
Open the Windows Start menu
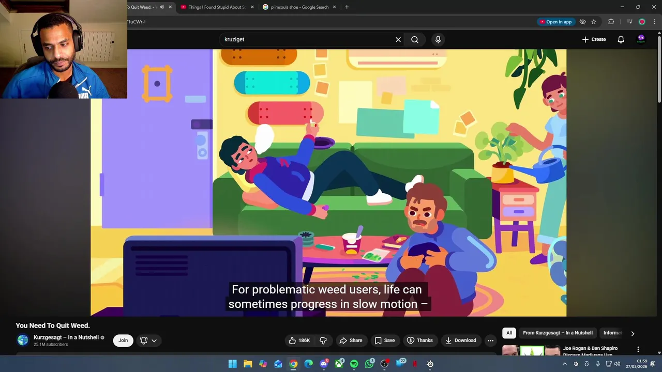(x=233, y=364)
